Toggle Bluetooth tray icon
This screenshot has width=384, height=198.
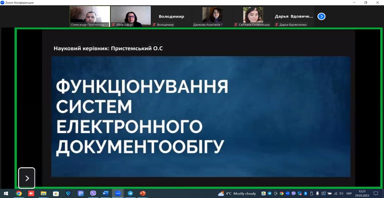point(305,194)
